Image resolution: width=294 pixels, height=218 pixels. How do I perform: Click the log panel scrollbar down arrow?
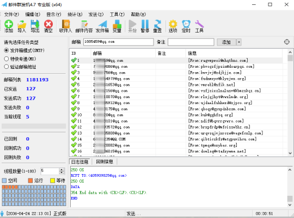pos(290,205)
